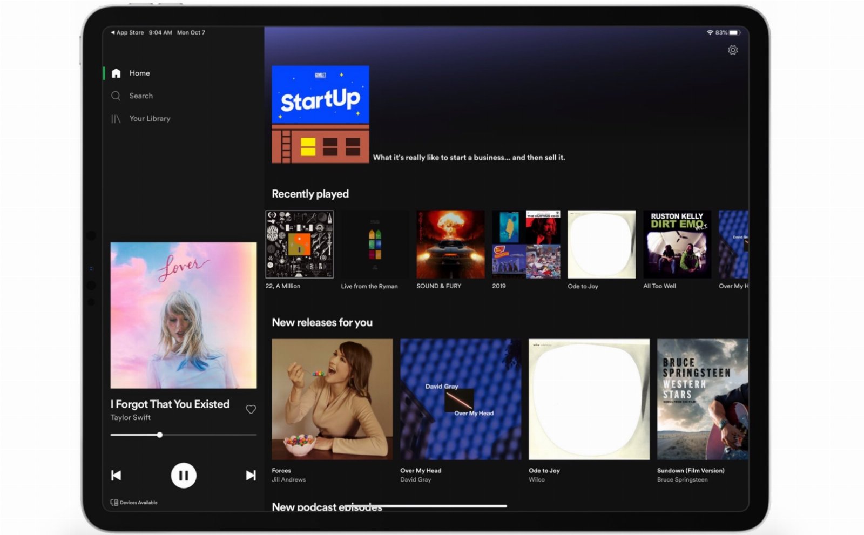
Task: Skip to the next track
Action: pyautogui.click(x=251, y=476)
